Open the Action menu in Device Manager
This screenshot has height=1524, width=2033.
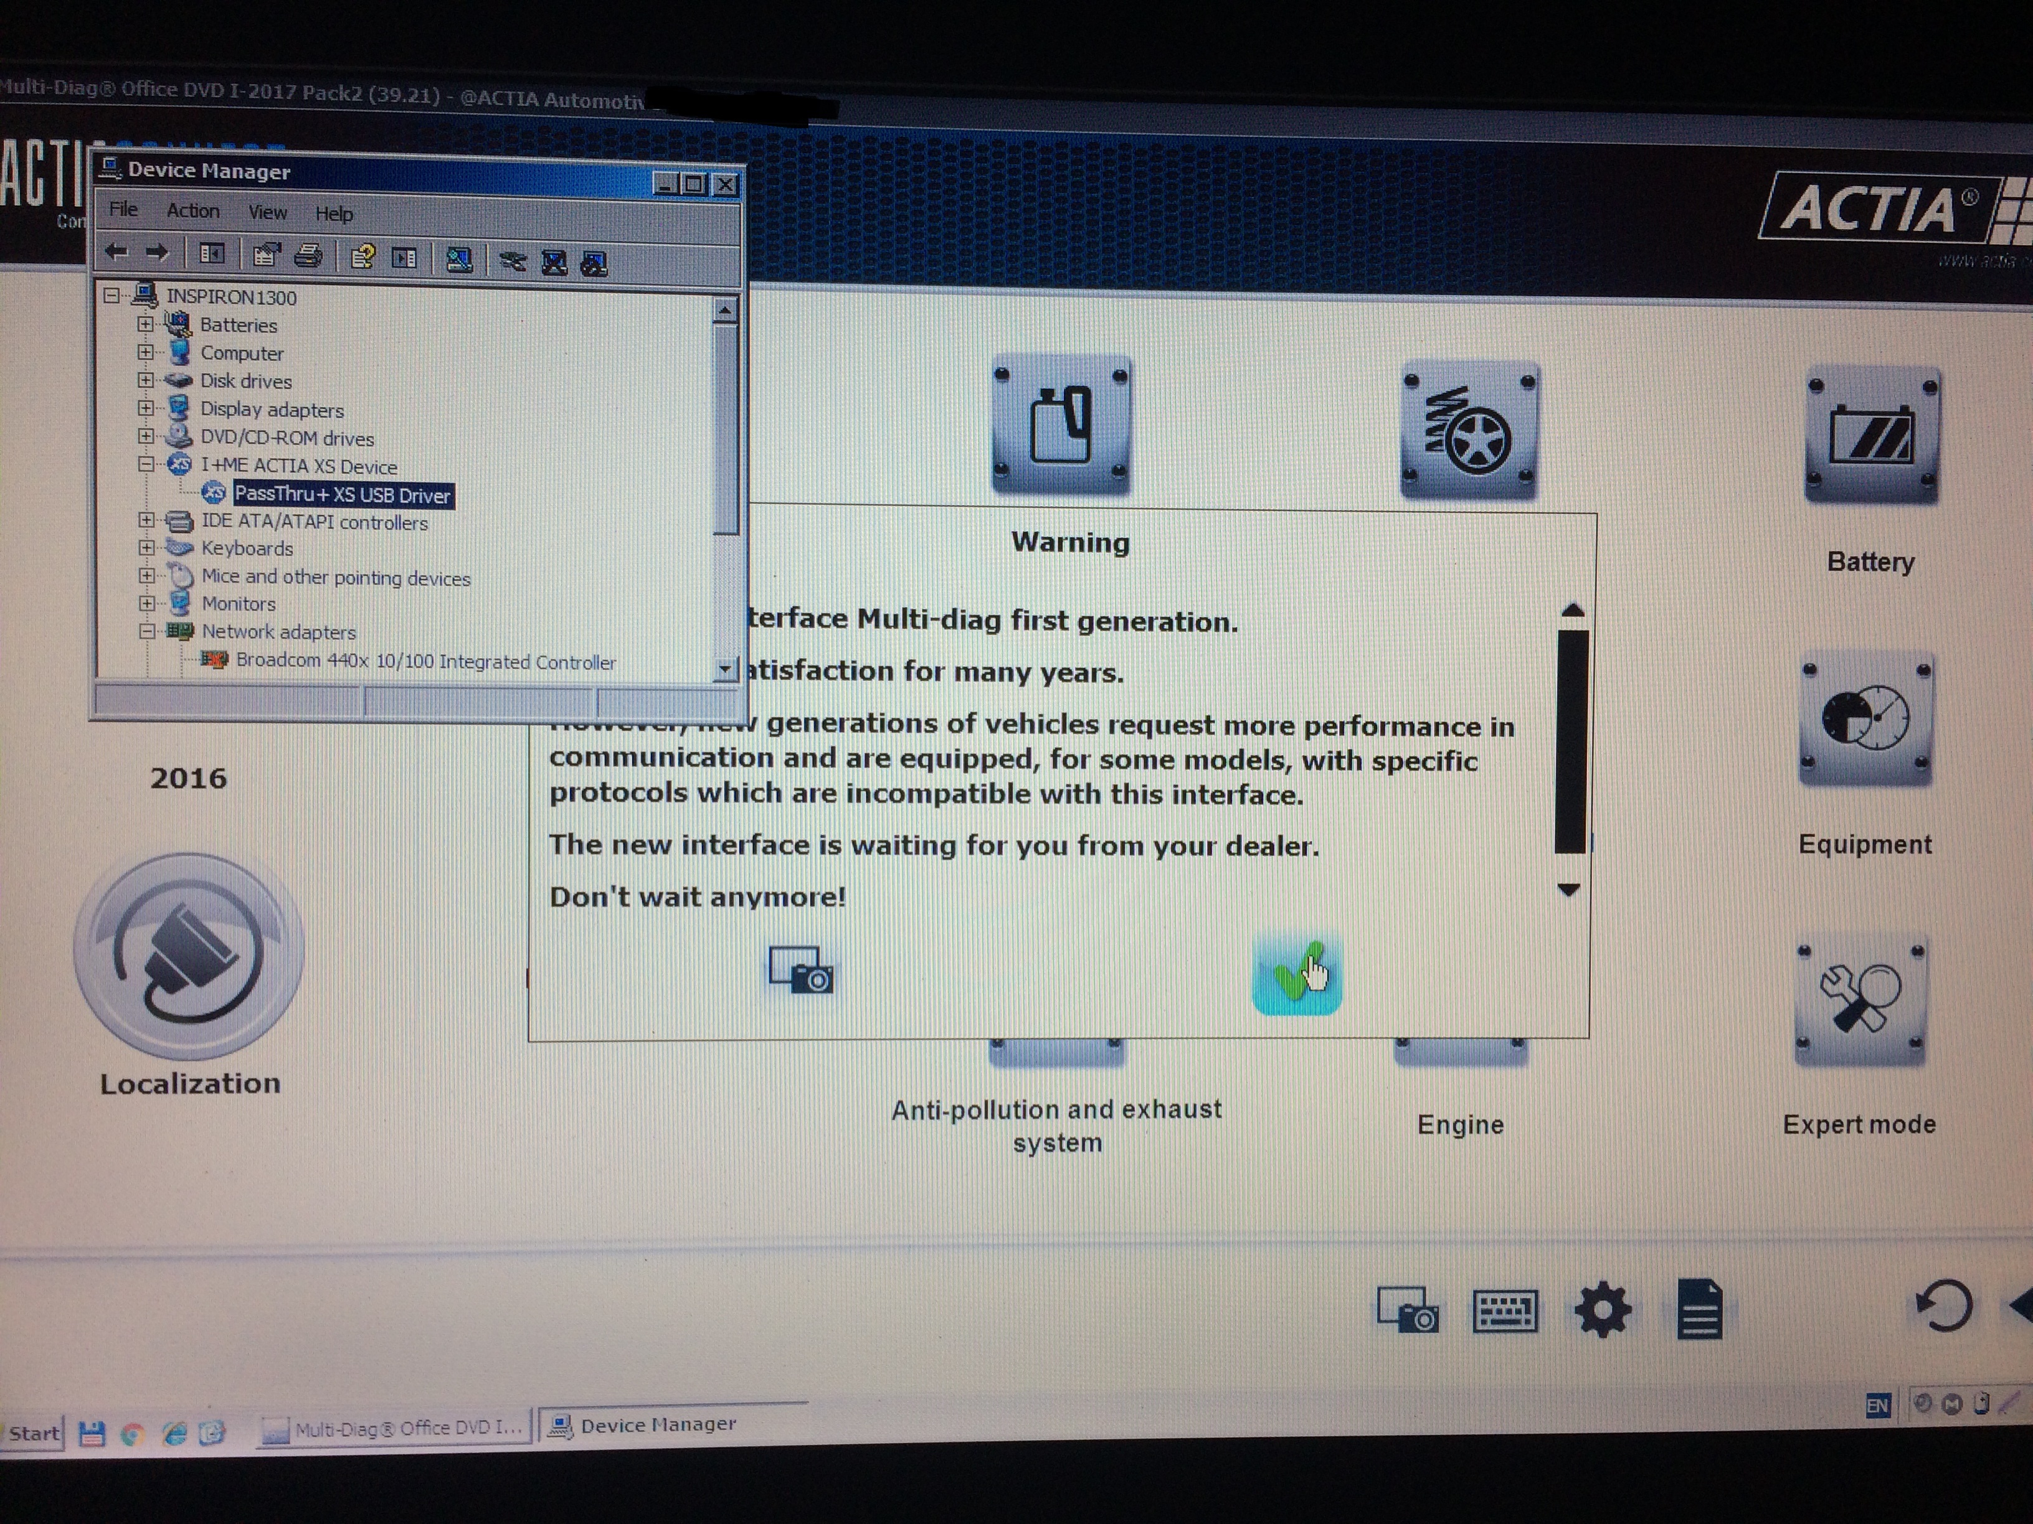(x=193, y=211)
